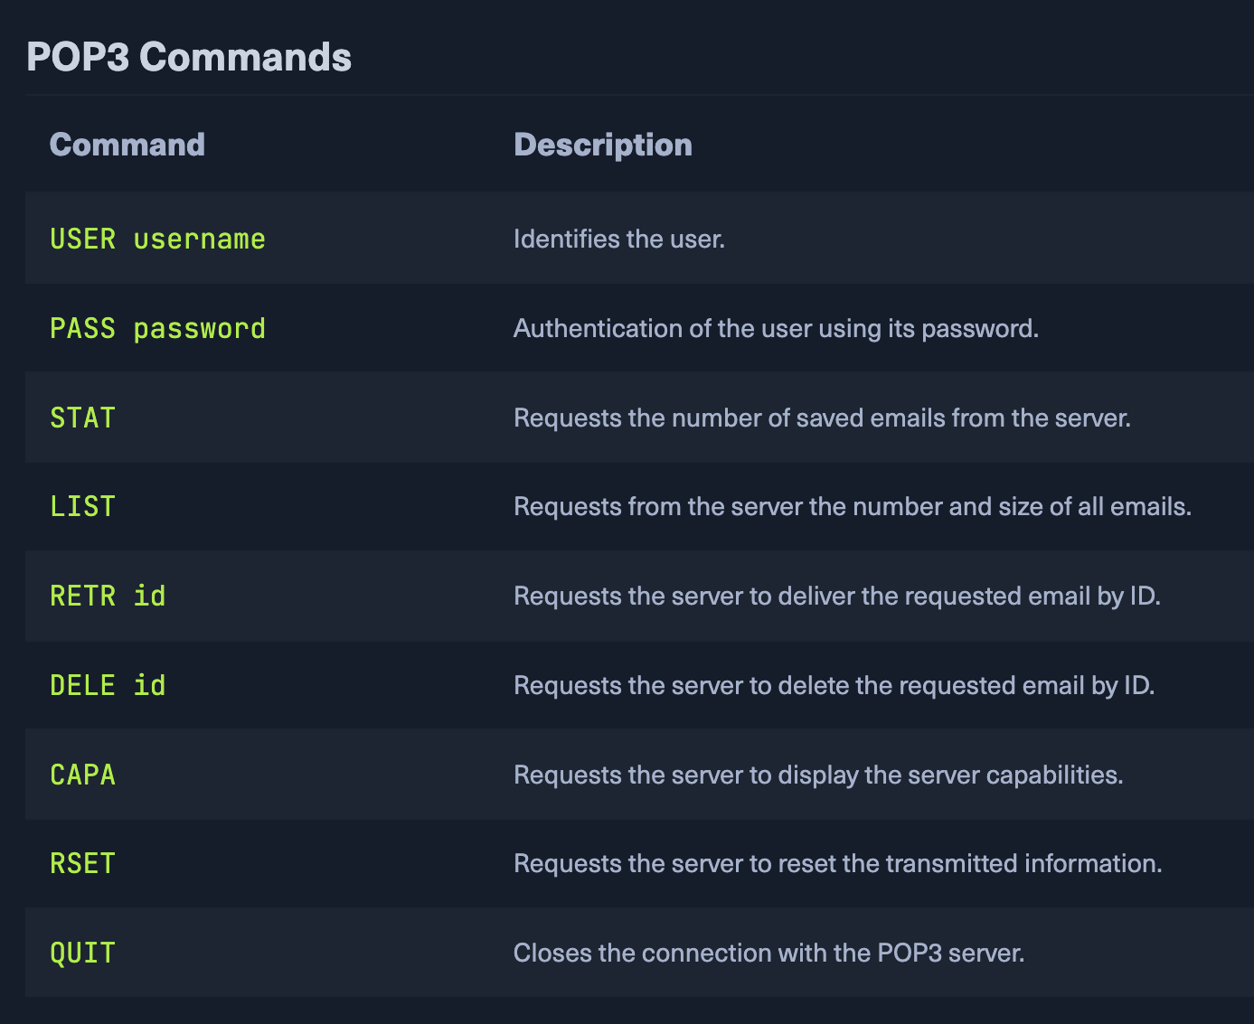The height and width of the screenshot is (1024, 1254).
Task: Click the 'number of saved emails' description
Action: [x=822, y=418]
